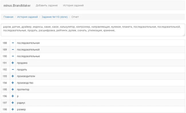Select the word последовательная in the list
This screenshot has width=186, height=113.
tap(28, 43)
